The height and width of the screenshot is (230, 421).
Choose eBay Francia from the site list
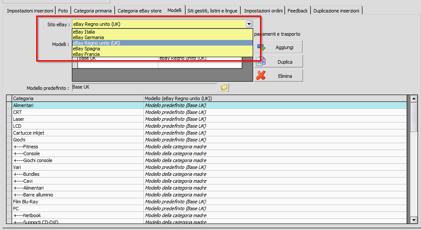162,54
